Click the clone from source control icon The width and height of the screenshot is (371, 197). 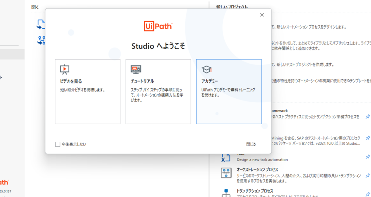pos(41,40)
